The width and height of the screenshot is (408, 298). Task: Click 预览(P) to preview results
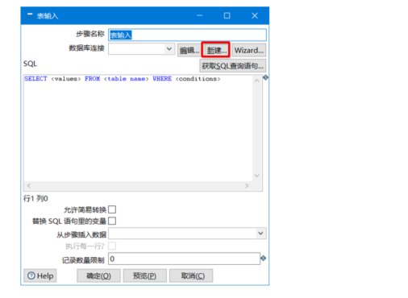pyautogui.click(x=145, y=275)
